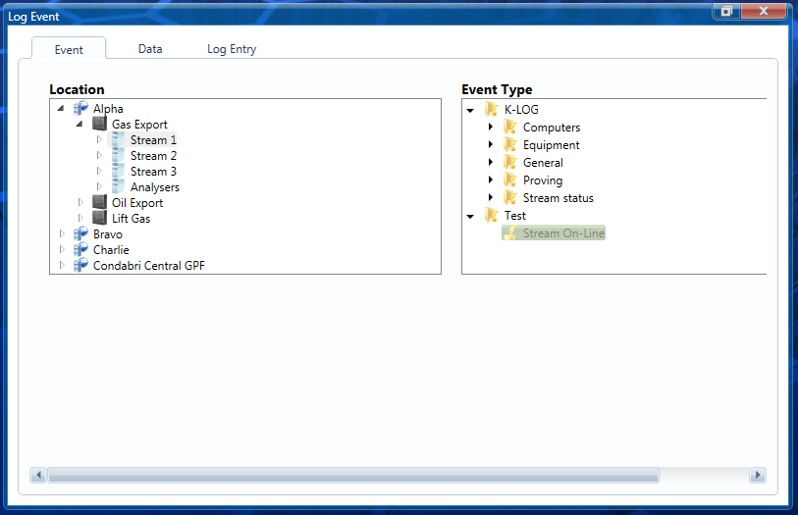
Task: Expand the Condabri Central GPF node
Action: [62, 266]
